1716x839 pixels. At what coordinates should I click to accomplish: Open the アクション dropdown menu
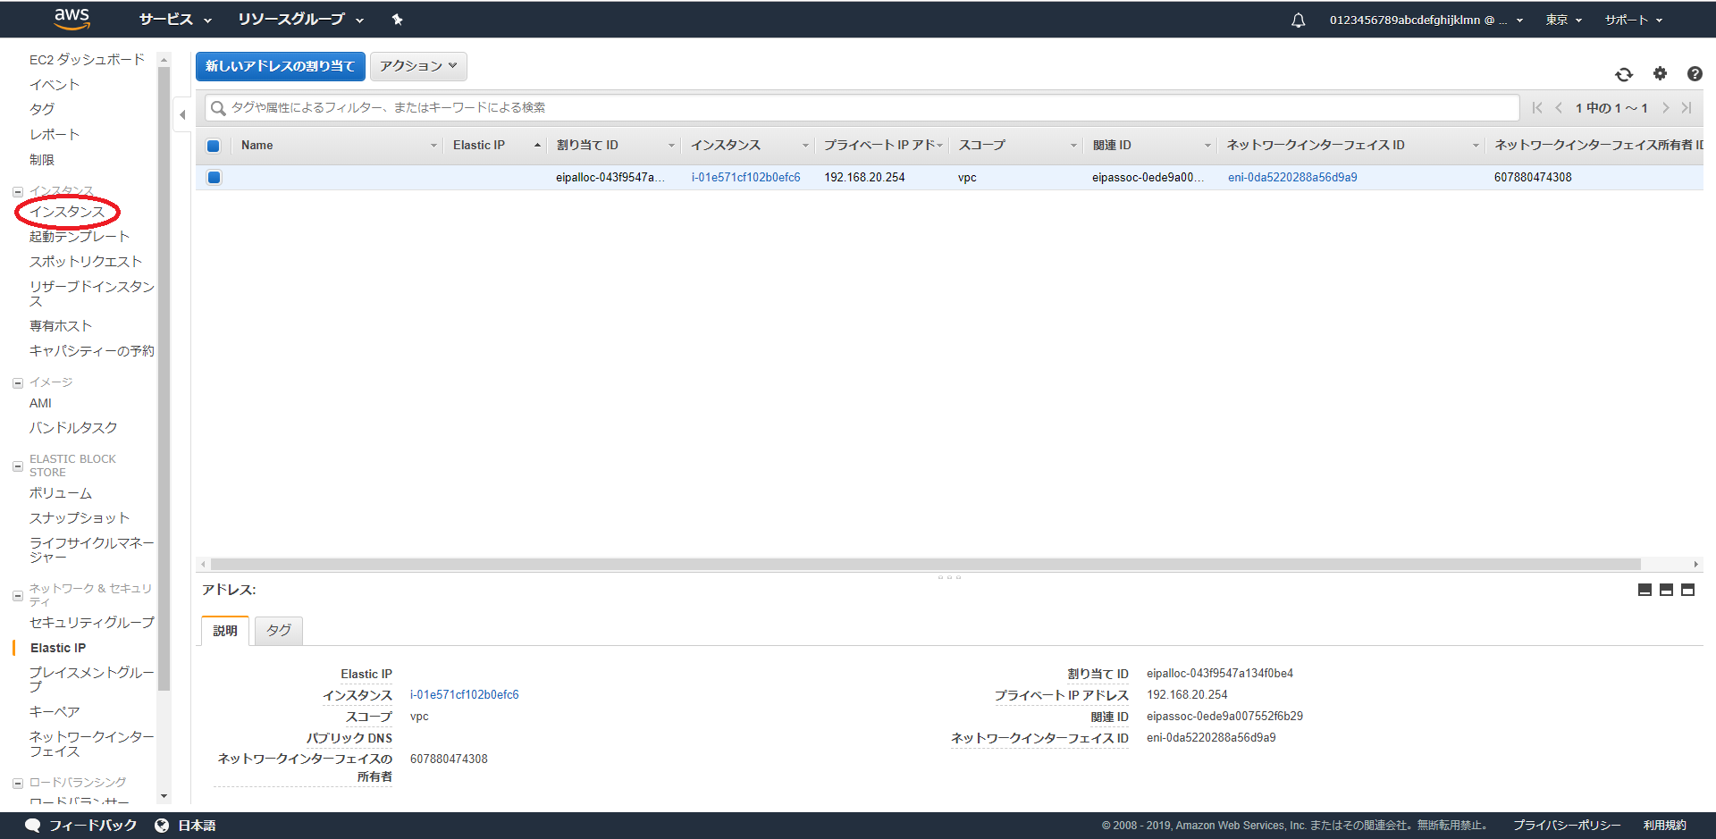coord(417,65)
